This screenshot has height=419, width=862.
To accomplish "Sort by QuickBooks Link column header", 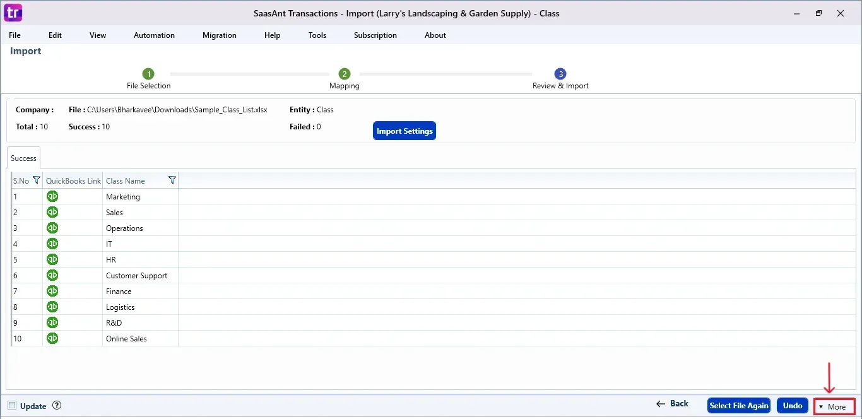I will (73, 180).
